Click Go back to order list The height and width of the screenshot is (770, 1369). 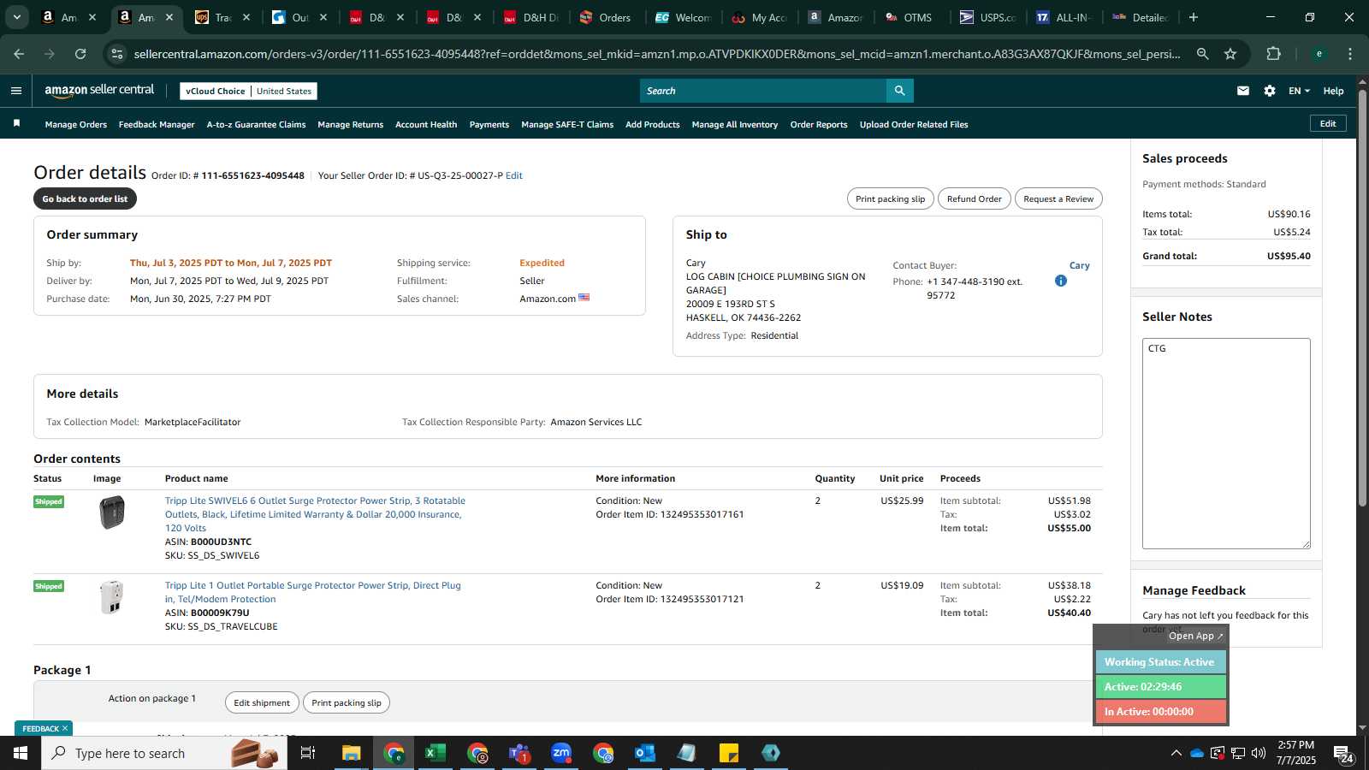click(x=85, y=198)
